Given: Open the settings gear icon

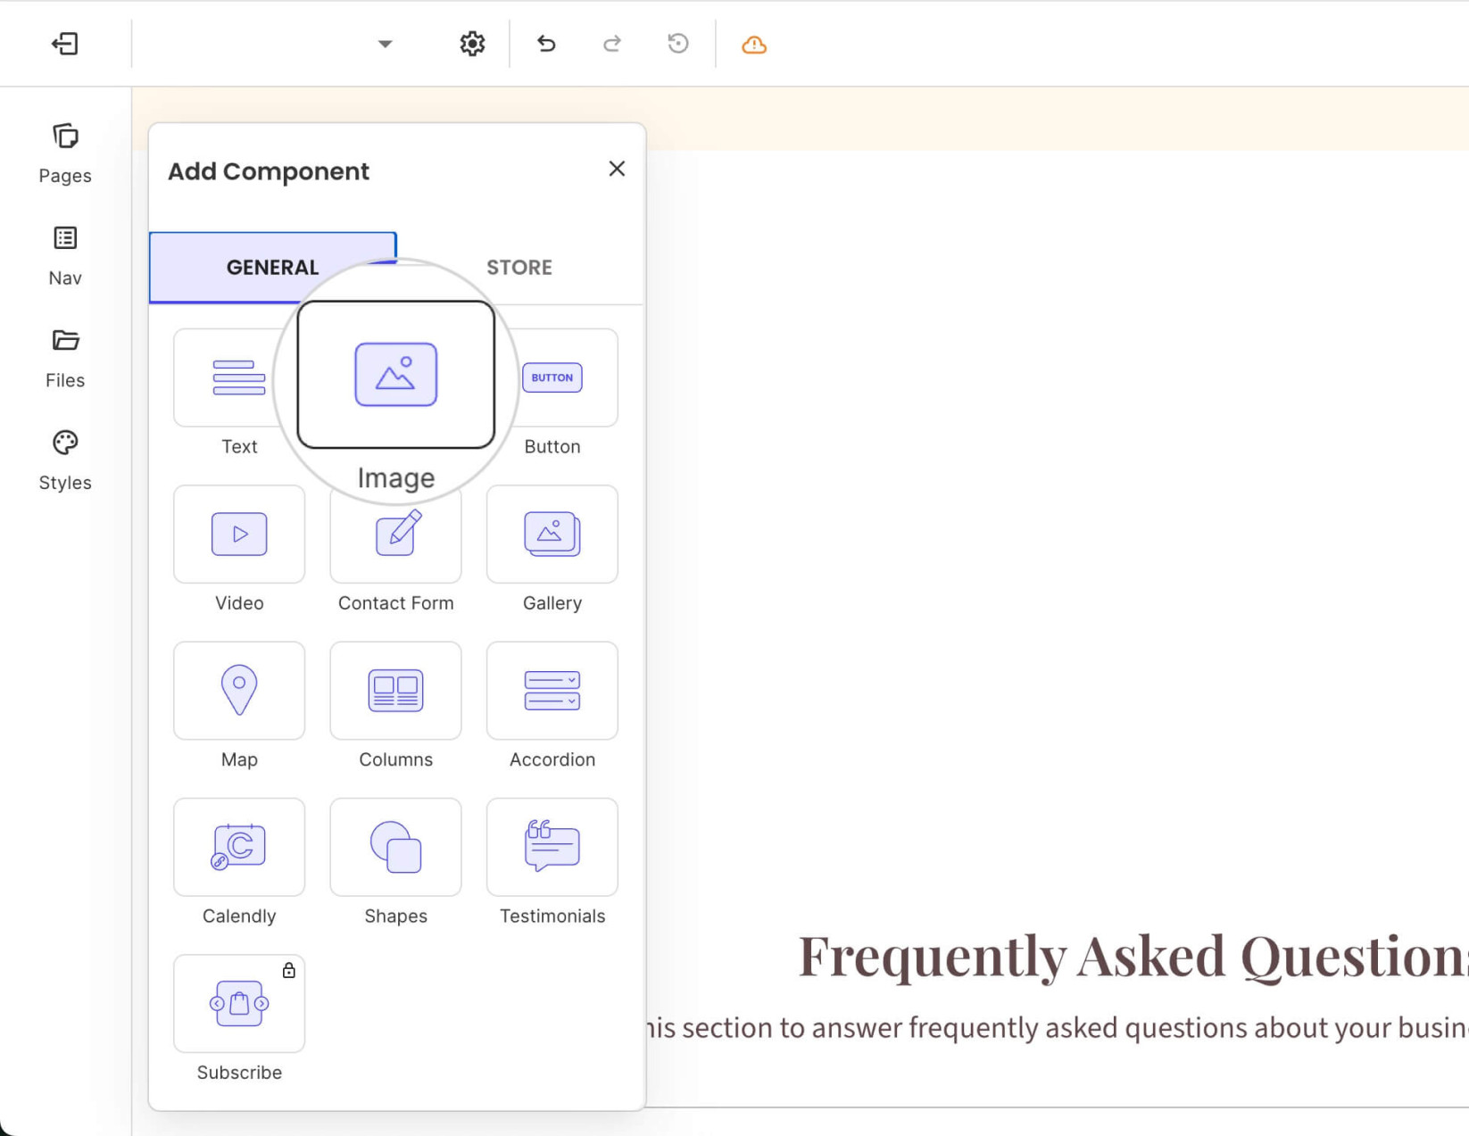Looking at the screenshot, I should 472,44.
